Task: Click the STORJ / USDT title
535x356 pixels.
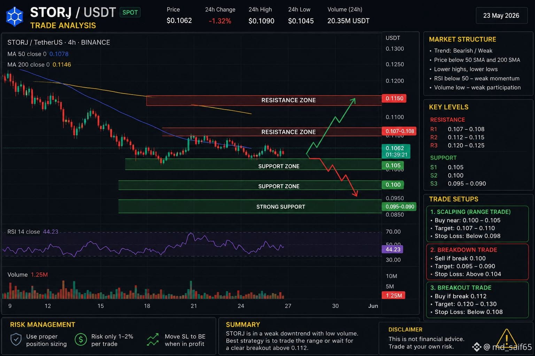Action: coord(73,13)
